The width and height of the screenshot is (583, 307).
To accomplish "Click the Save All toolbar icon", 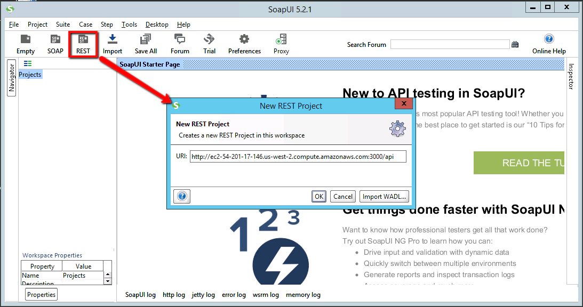I will 145,44.
